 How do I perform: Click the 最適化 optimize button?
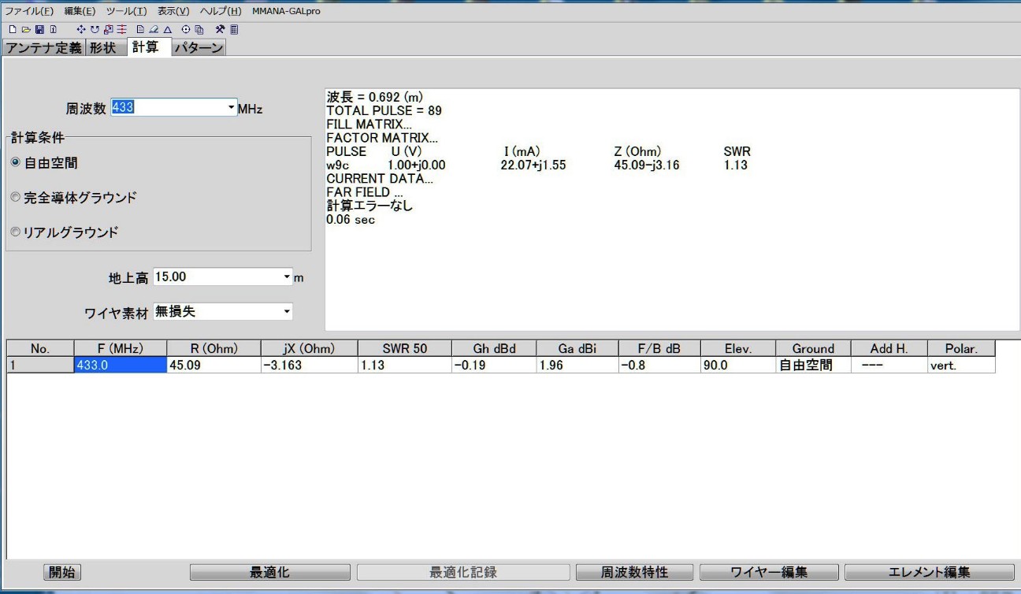click(x=270, y=573)
